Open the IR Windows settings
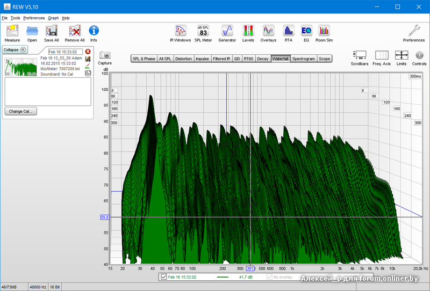The height and width of the screenshot is (291, 430). coord(180,31)
